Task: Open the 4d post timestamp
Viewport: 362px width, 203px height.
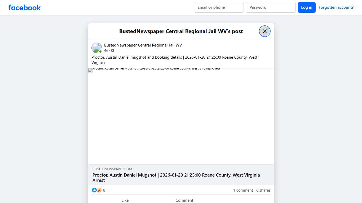Action: pyautogui.click(x=106, y=50)
